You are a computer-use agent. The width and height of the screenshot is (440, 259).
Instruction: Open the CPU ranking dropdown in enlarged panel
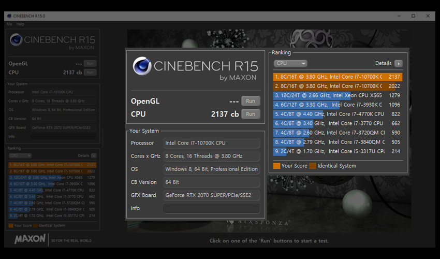point(290,64)
